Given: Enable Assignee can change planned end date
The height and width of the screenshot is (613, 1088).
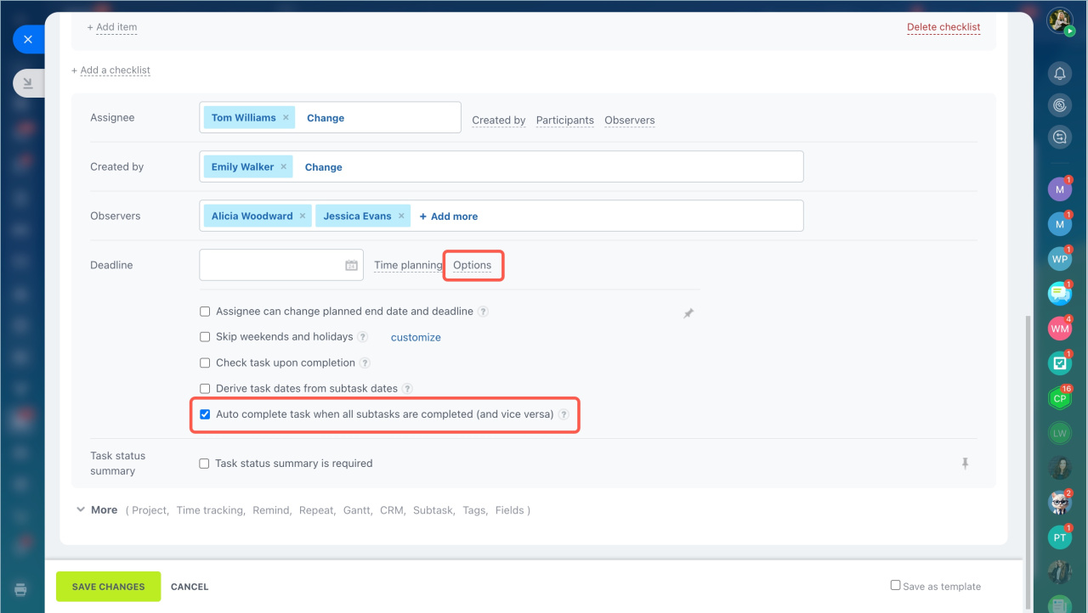Looking at the screenshot, I should 205,312.
